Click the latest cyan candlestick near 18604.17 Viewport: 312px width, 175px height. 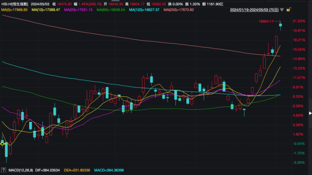click(280, 25)
